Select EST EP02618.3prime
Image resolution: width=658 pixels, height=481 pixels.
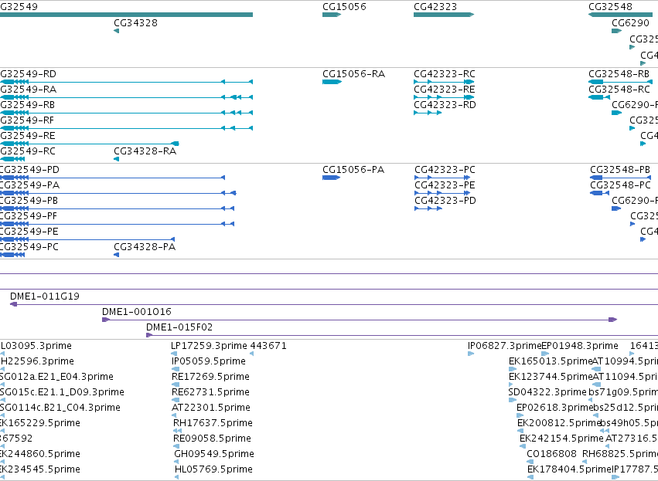click(x=554, y=408)
